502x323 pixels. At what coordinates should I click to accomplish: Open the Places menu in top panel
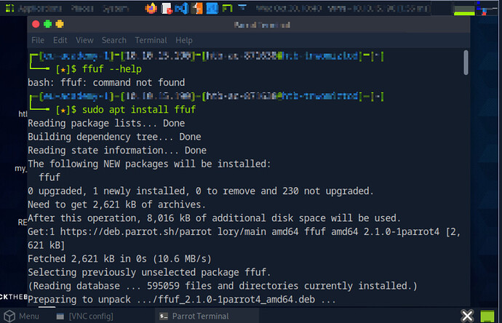[82, 8]
